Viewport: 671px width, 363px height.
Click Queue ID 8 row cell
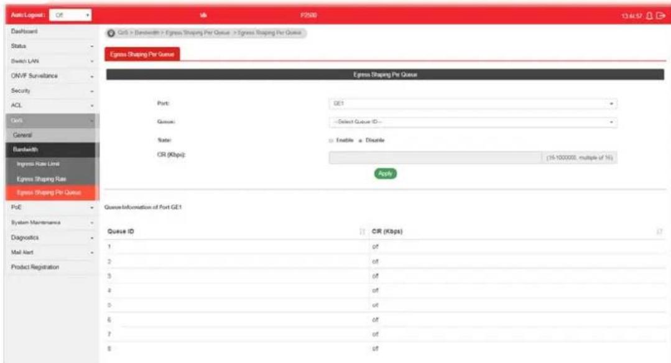point(238,349)
